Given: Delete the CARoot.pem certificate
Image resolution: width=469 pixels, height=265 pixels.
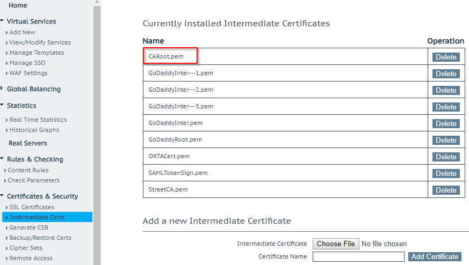Looking at the screenshot, I should coord(446,57).
